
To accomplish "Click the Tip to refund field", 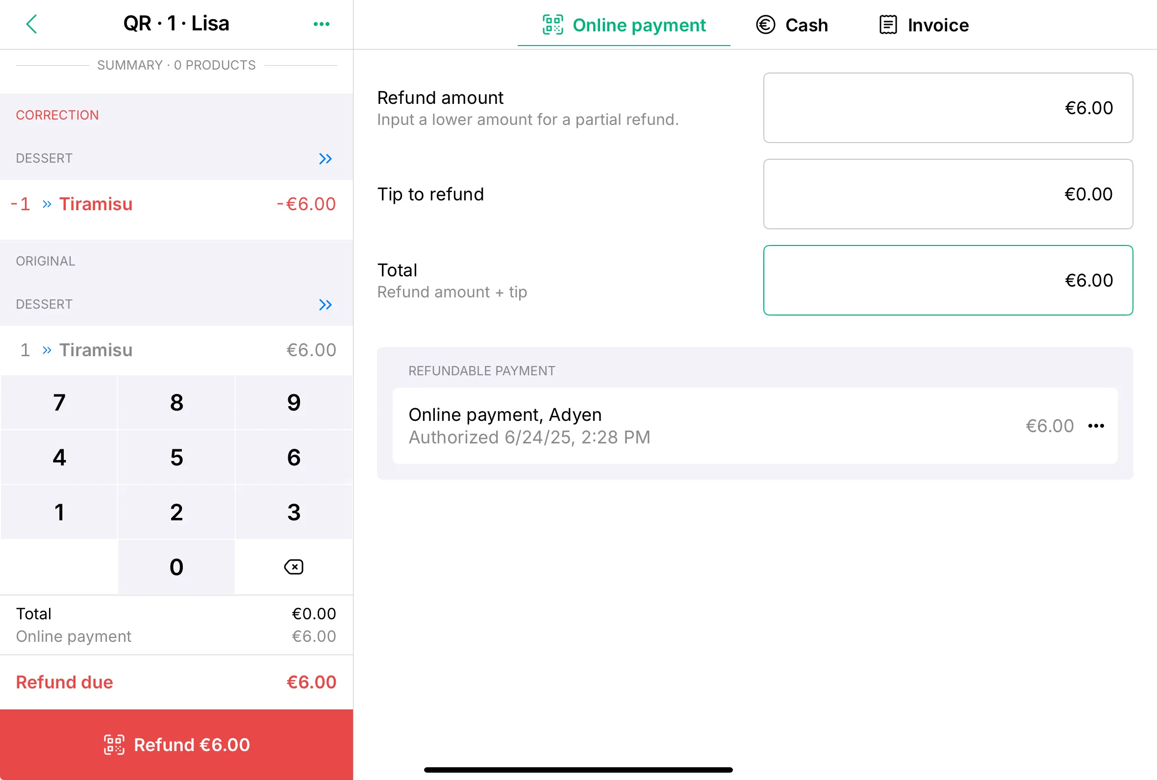I will coord(947,194).
